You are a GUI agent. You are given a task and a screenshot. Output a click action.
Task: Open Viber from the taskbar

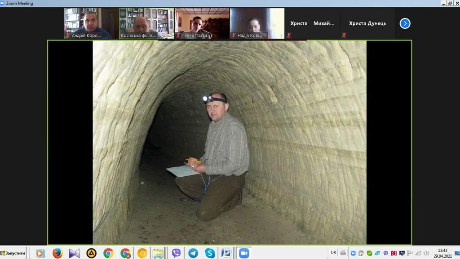pyautogui.click(x=176, y=253)
